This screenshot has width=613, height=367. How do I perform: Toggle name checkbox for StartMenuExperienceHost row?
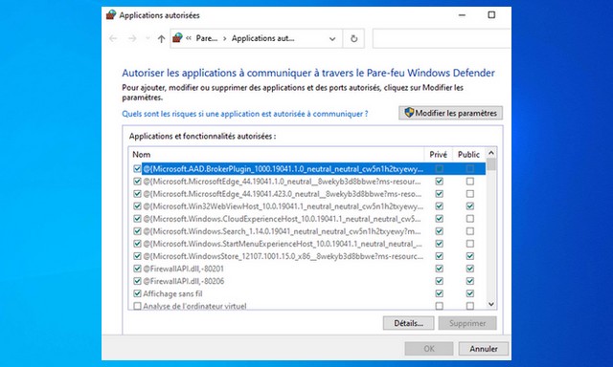coord(137,244)
